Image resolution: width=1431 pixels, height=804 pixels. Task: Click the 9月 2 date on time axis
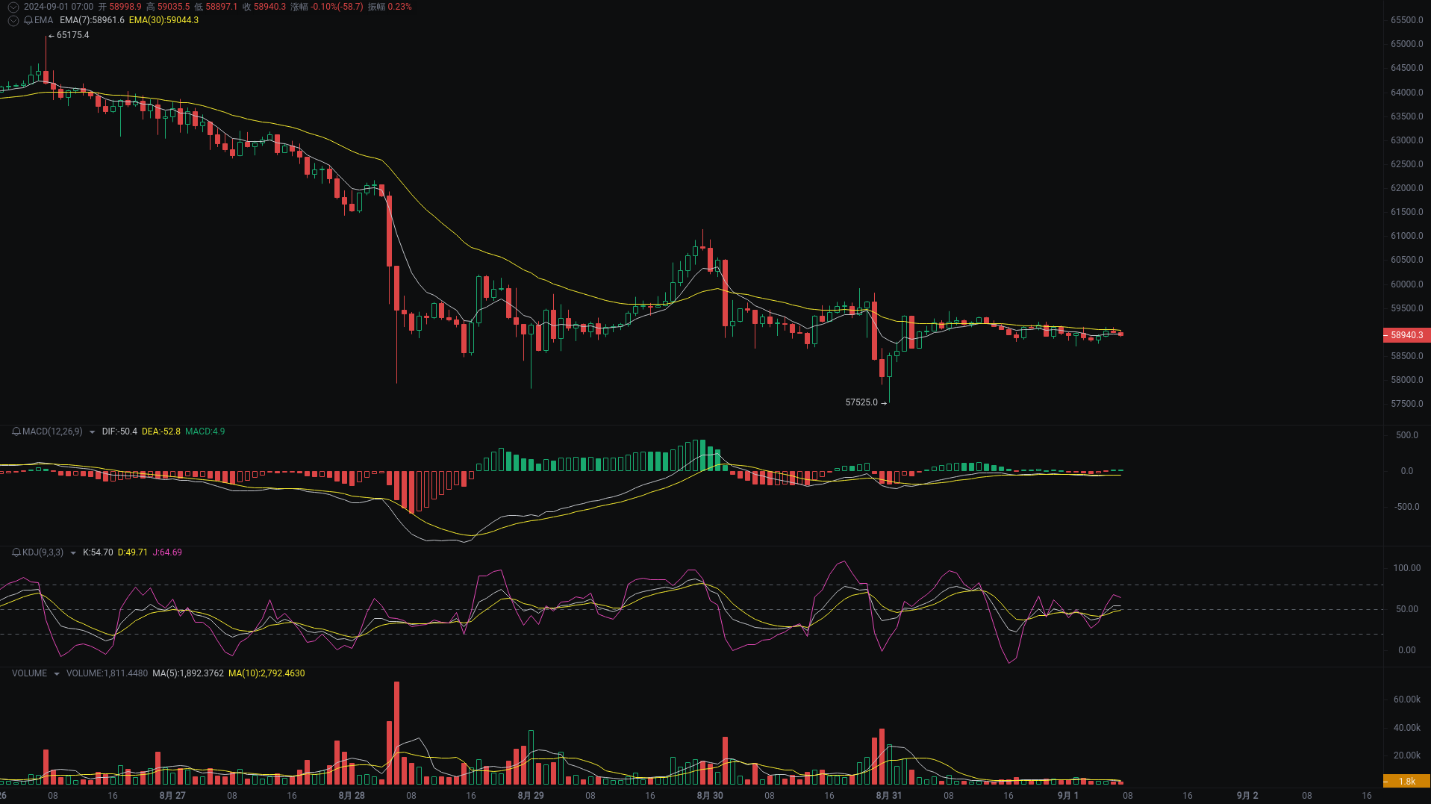(1247, 796)
